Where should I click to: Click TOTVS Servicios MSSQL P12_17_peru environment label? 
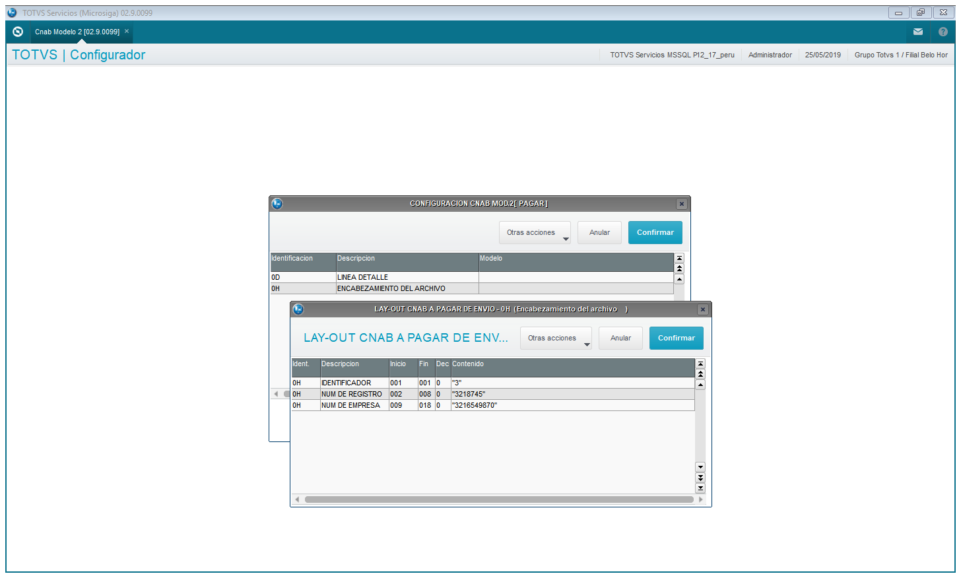[x=672, y=55]
